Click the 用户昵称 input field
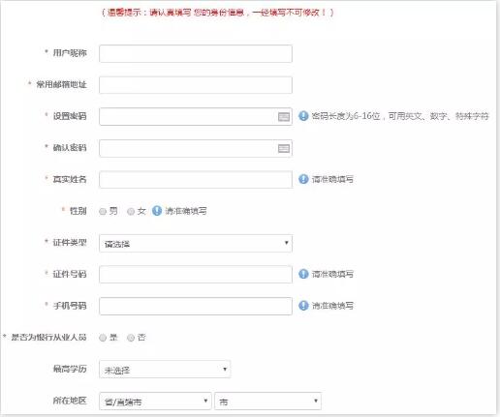Viewport: 500px width, 417px height. click(x=196, y=53)
